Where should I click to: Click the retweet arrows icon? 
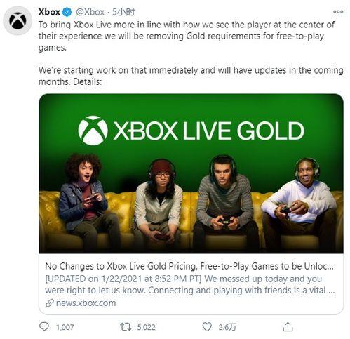pos(126,326)
